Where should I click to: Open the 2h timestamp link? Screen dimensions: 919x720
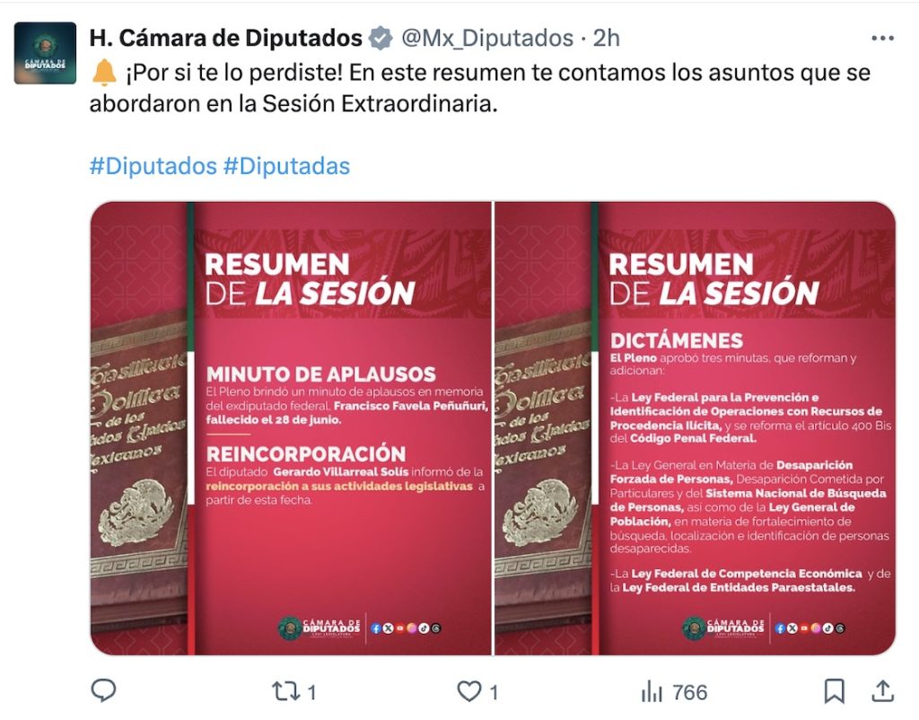[606, 38]
